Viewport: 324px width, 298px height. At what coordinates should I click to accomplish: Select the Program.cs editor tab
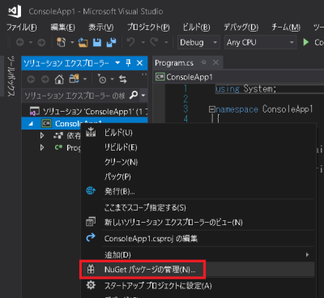pos(174,63)
